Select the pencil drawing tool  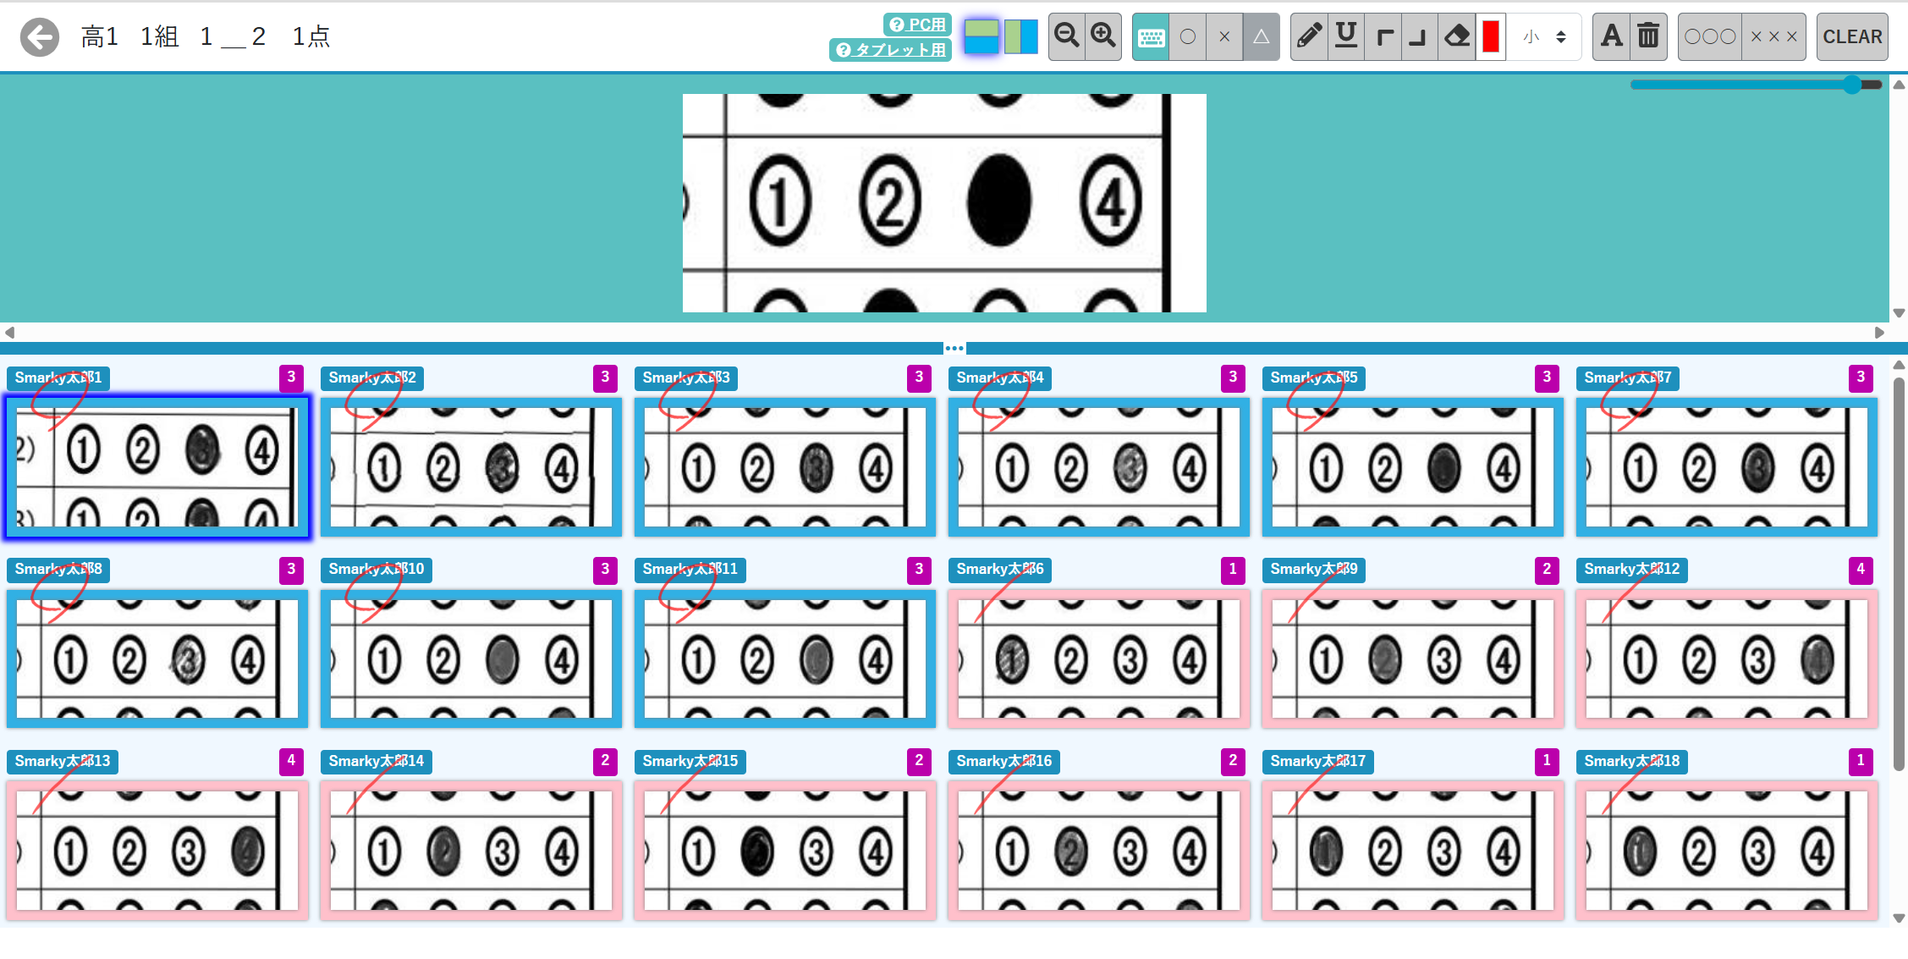tap(1309, 36)
